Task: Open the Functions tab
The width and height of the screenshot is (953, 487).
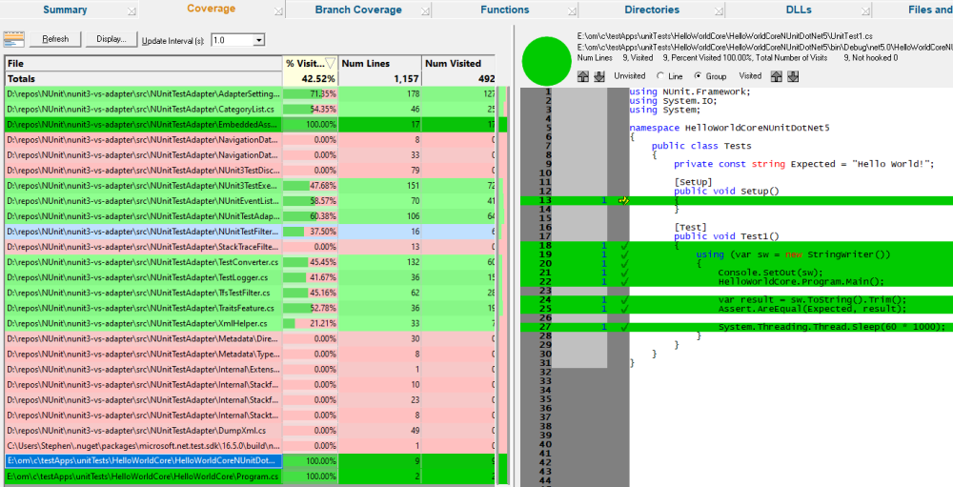Action: click(x=504, y=10)
